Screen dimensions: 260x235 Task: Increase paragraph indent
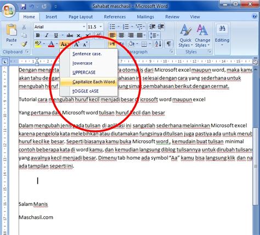[x=161, y=27]
